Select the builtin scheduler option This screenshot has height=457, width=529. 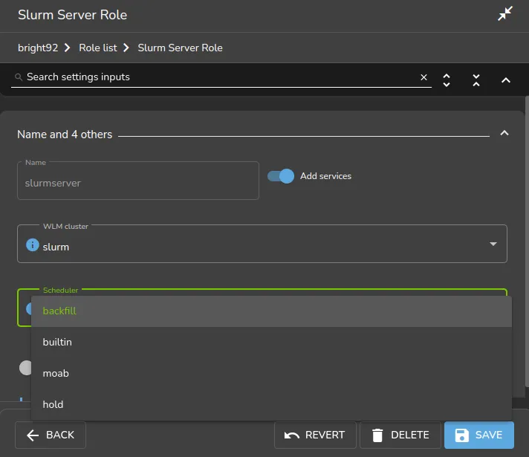click(271, 343)
